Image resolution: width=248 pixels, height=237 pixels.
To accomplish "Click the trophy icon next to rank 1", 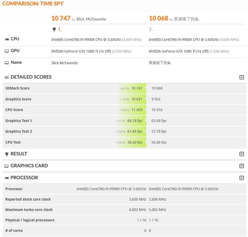I will point(54,29).
